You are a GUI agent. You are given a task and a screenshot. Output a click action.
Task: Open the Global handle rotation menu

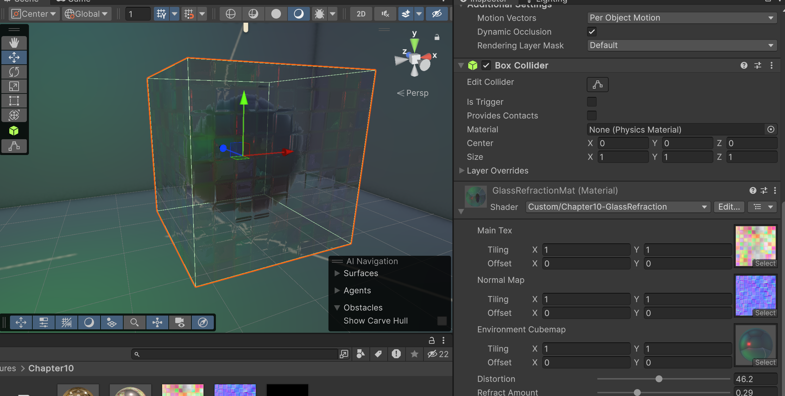click(86, 14)
